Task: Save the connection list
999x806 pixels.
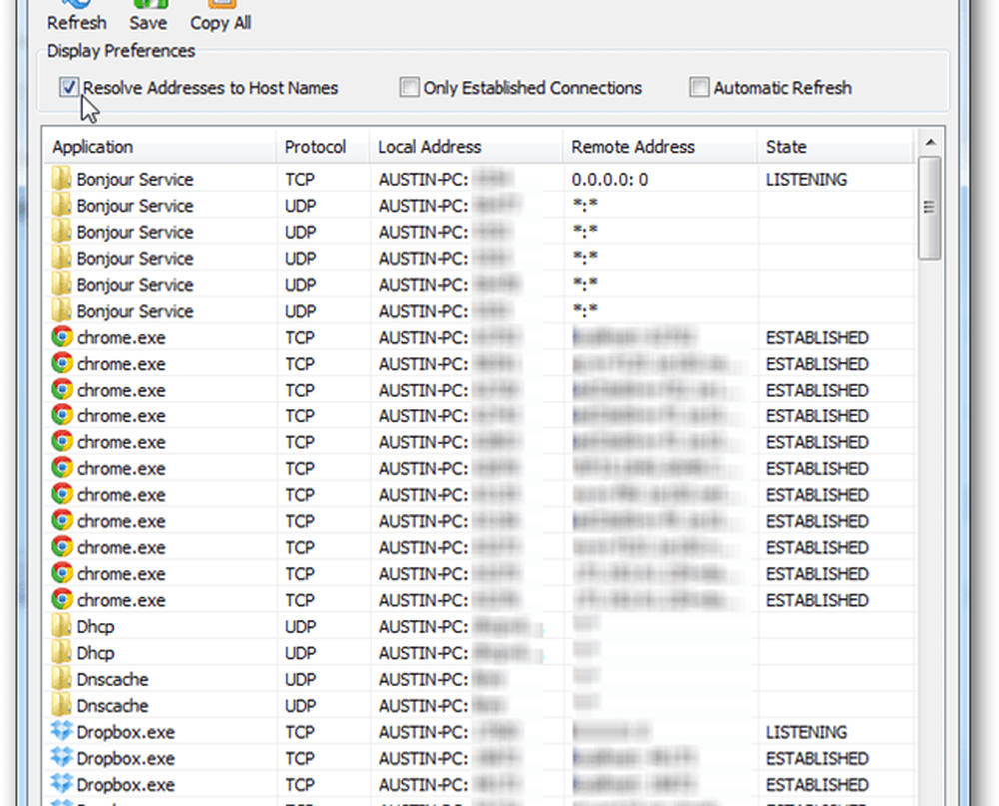Action: [148, 16]
